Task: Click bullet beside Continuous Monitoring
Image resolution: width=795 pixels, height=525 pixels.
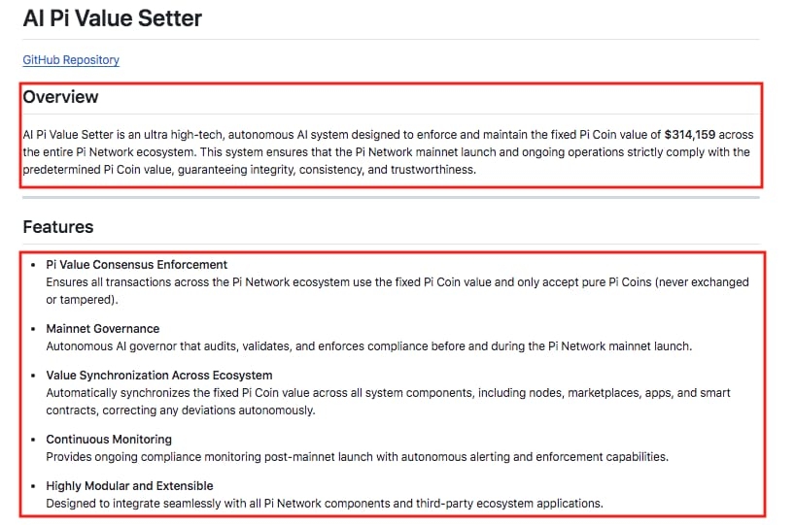Action: pyautogui.click(x=33, y=440)
